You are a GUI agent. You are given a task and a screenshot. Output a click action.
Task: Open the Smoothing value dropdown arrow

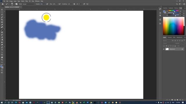tap(72, 4)
